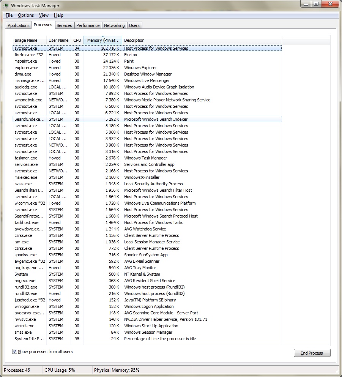Select the lsass.exe process

click(x=147, y=184)
